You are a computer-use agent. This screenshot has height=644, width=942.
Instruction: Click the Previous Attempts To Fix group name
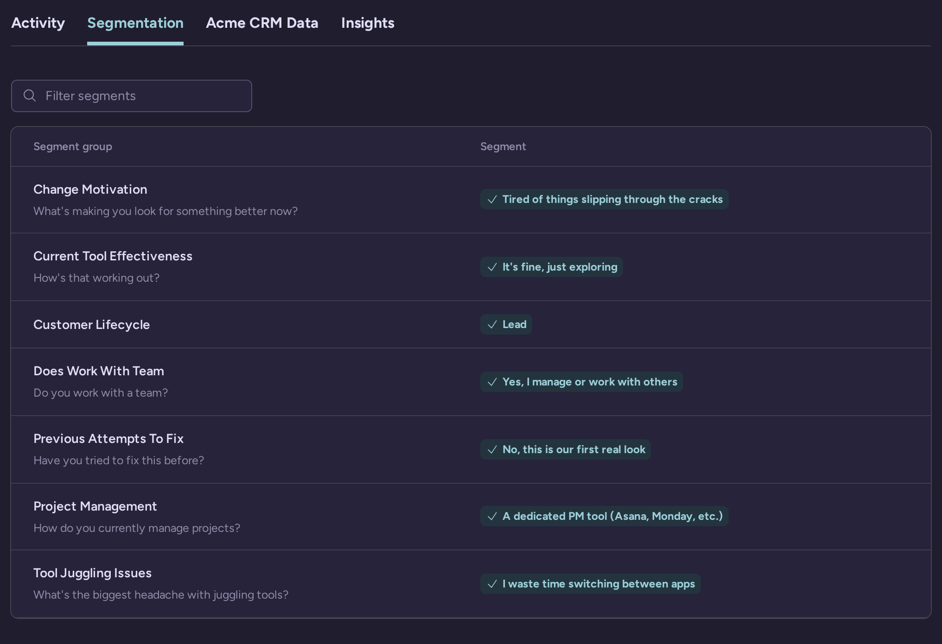(108, 439)
